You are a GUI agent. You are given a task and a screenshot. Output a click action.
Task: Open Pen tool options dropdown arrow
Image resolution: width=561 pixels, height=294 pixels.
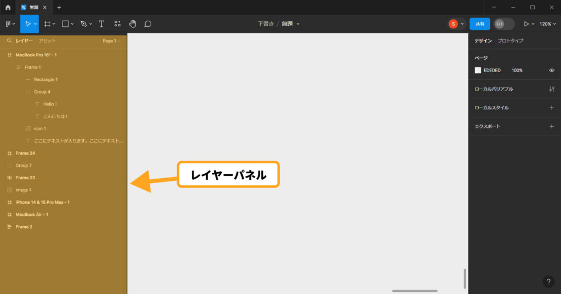90,24
